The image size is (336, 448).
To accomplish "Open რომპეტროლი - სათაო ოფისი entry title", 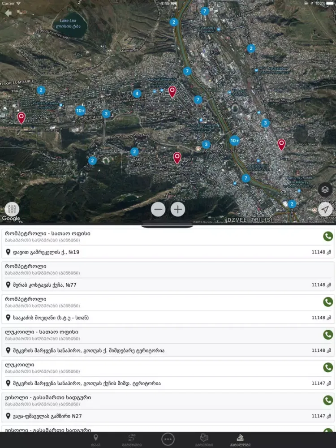I will tap(47, 233).
